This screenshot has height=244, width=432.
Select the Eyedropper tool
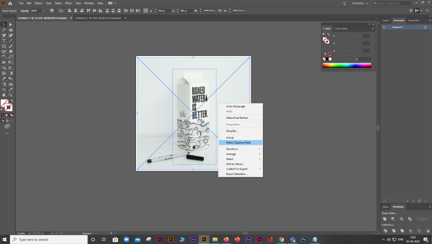tap(4, 79)
